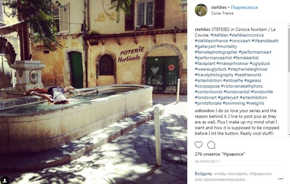Open hashtag #performanceart

click(x=255, y=52)
